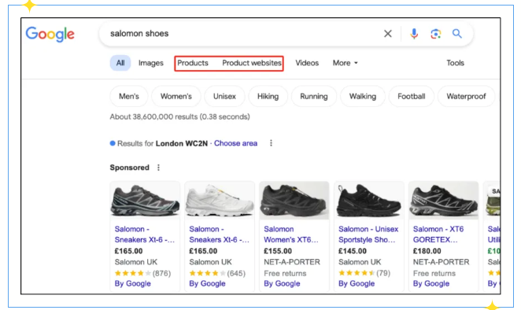Click By Google under the £155.00 product
This screenshot has height=310, width=521.
282,283
